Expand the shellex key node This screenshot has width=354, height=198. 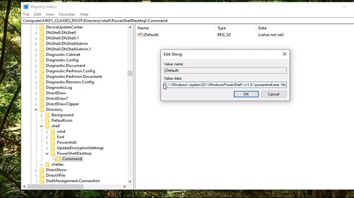pos(42,164)
